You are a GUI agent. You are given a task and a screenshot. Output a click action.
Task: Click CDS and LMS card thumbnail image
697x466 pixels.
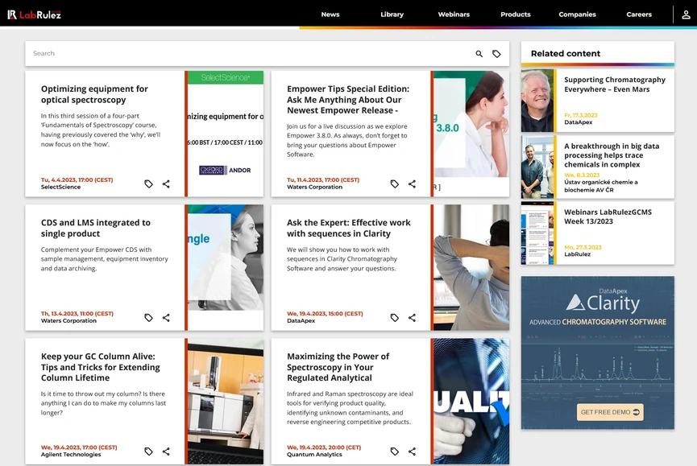click(x=226, y=267)
